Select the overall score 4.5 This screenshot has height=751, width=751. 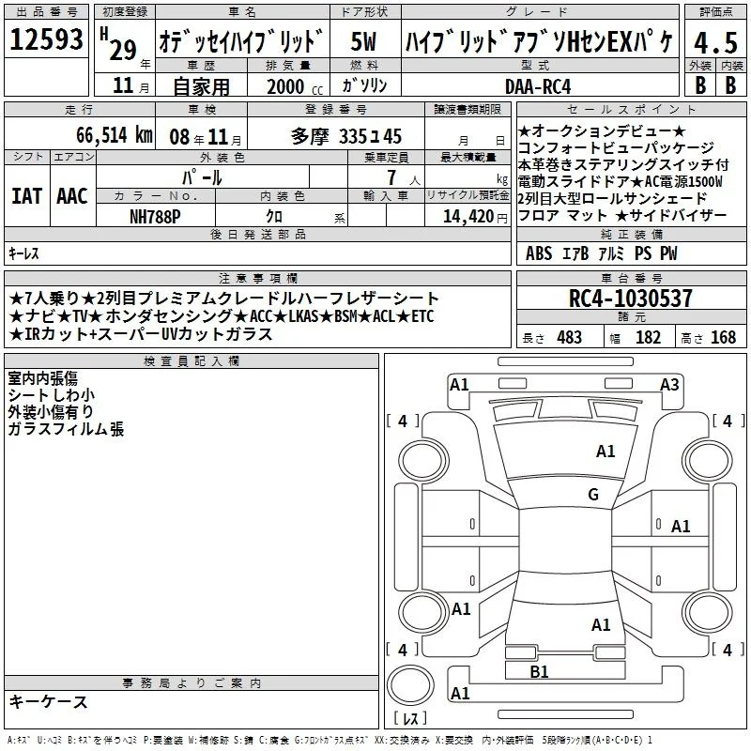click(715, 42)
